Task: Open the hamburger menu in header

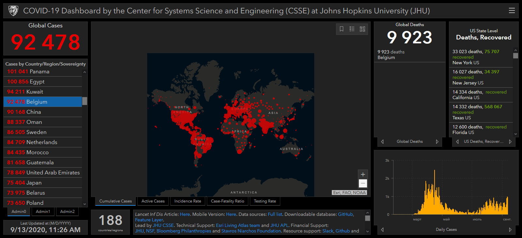Action: [512, 11]
